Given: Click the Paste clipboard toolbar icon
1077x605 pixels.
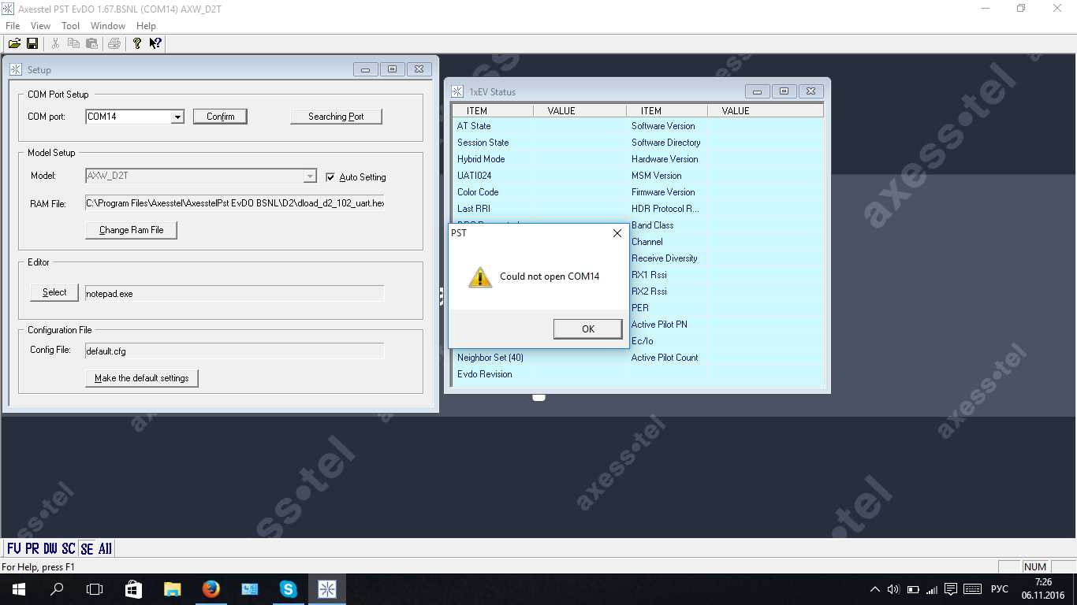Looking at the screenshot, I should pyautogui.click(x=92, y=43).
